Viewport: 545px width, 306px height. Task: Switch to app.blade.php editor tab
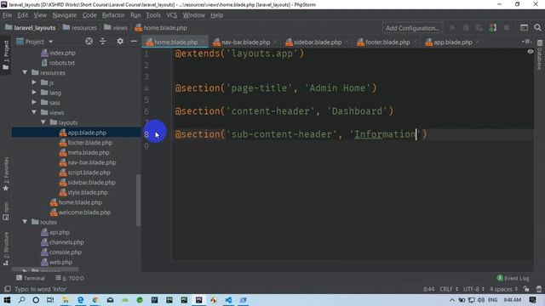click(x=452, y=42)
